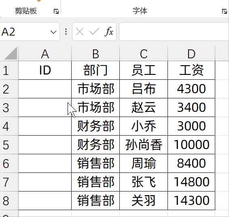The width and height of the screenshot is (229, 217).
Task: Select the 财务部 cell in row 5
Action: pyautogui.click(x=95, y=145)
